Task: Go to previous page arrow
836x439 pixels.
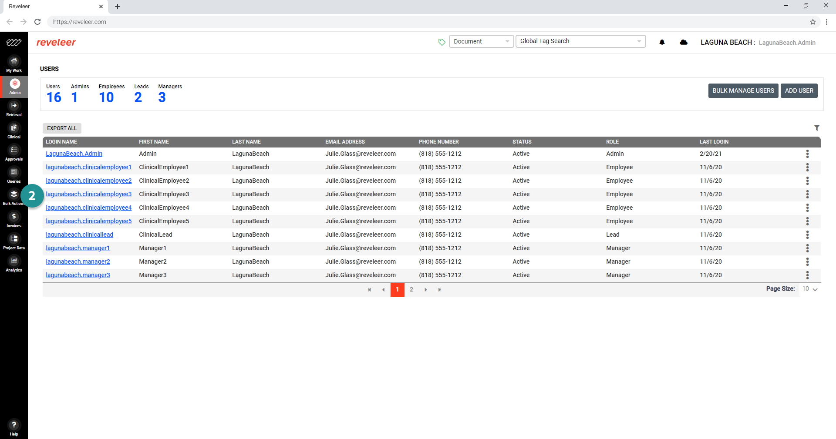Action: pyautogui.click(x=383, y=290)
